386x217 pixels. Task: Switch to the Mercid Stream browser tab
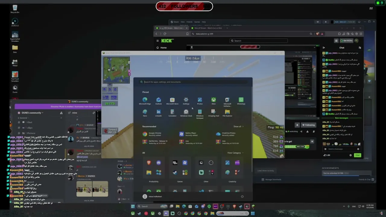207,28
